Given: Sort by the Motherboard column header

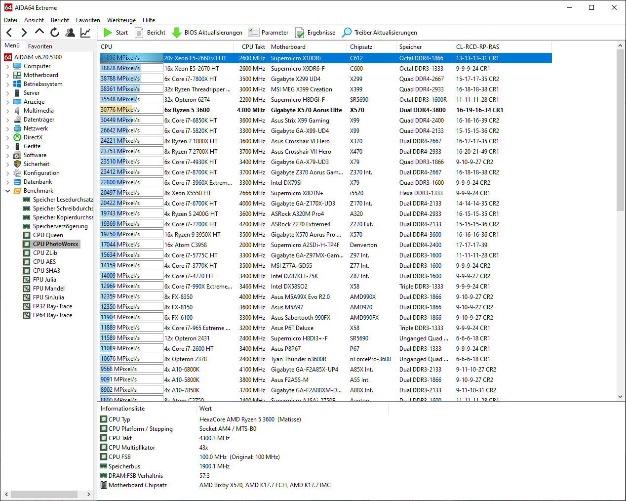Looking at the screenshot, I should [x=307, y=47].
